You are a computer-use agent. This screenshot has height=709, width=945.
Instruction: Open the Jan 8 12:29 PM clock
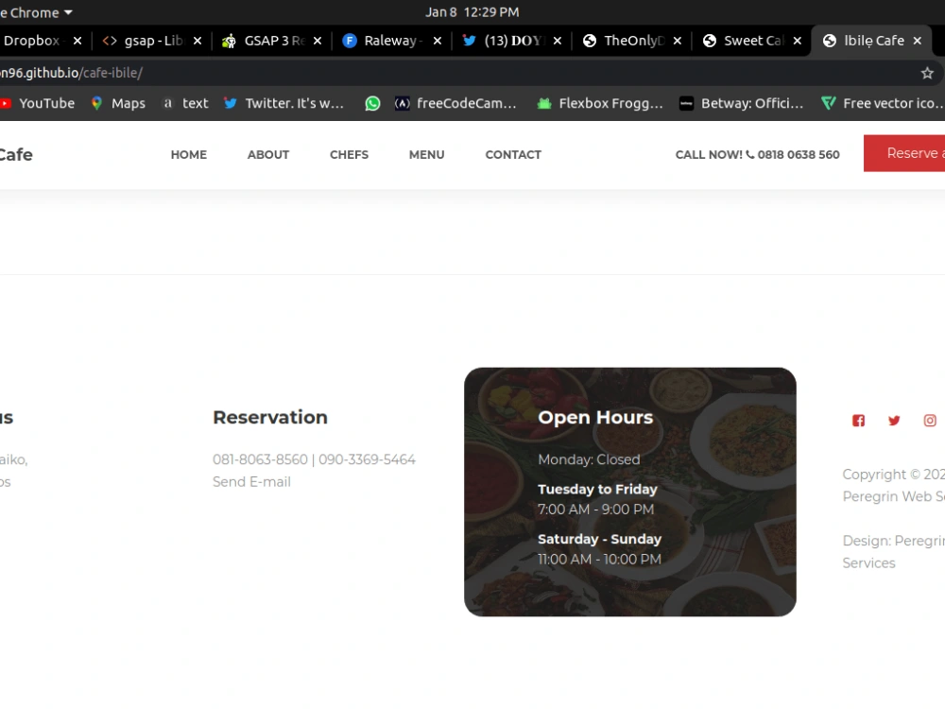[472, 12]
